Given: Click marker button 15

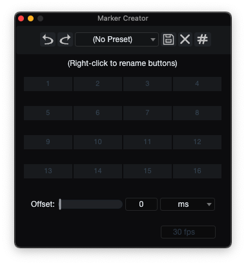Looking at the screenshot, I should (147, 171).
